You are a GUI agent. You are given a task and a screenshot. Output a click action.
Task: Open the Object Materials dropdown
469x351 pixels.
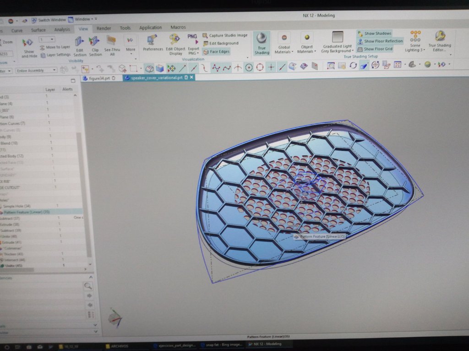(x=306, y=49)
